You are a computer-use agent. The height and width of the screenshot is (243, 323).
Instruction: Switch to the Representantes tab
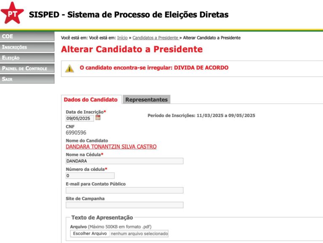pyautogui.click(x=146, y=100)
